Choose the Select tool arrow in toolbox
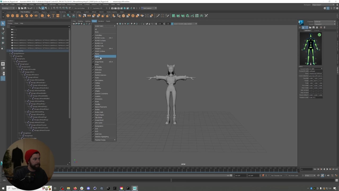Viewport: 339px width, 191px height. tap(3, 24)
